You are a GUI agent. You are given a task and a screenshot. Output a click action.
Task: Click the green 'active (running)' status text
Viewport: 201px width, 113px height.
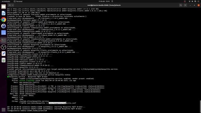(27, 80)
